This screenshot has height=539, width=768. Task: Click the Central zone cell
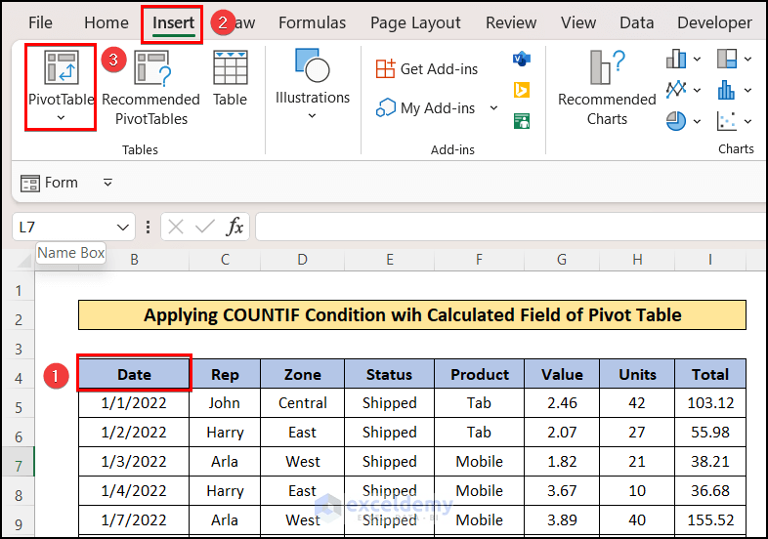pyautogui.click(x=303, y=403)
